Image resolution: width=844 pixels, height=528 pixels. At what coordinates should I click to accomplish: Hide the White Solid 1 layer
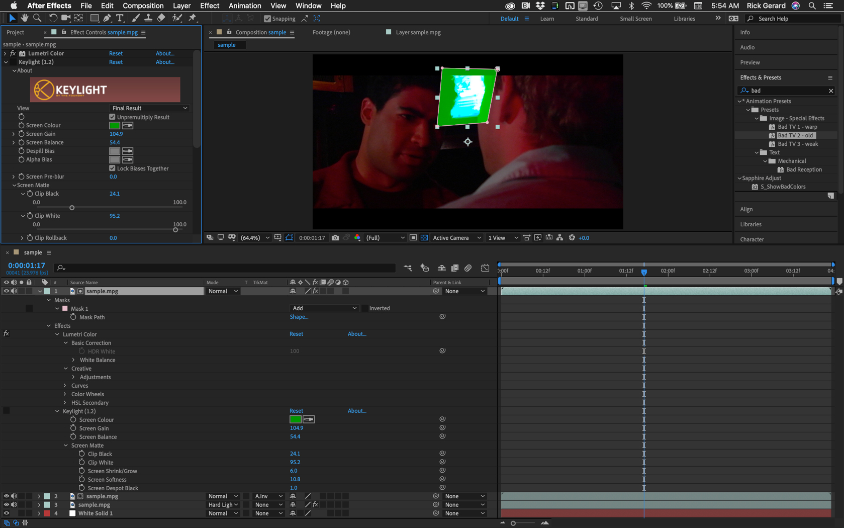tap(7, 513)
